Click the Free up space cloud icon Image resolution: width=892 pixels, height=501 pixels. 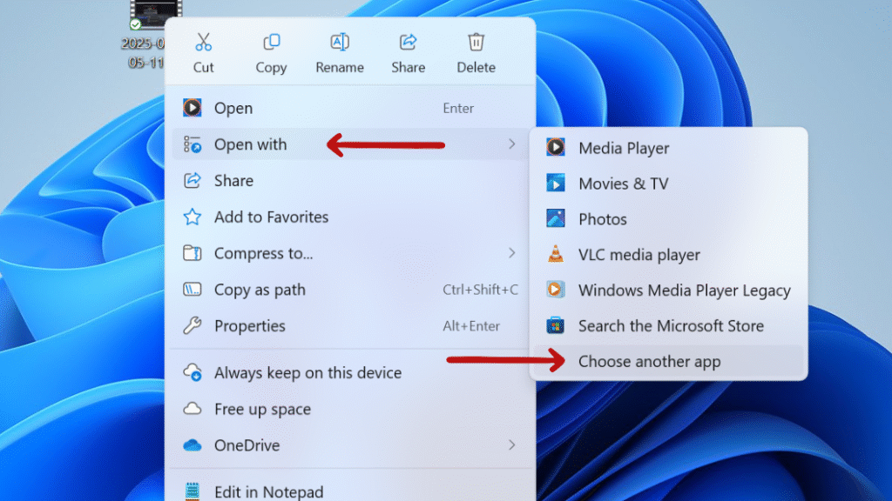(x=193, y=409)
